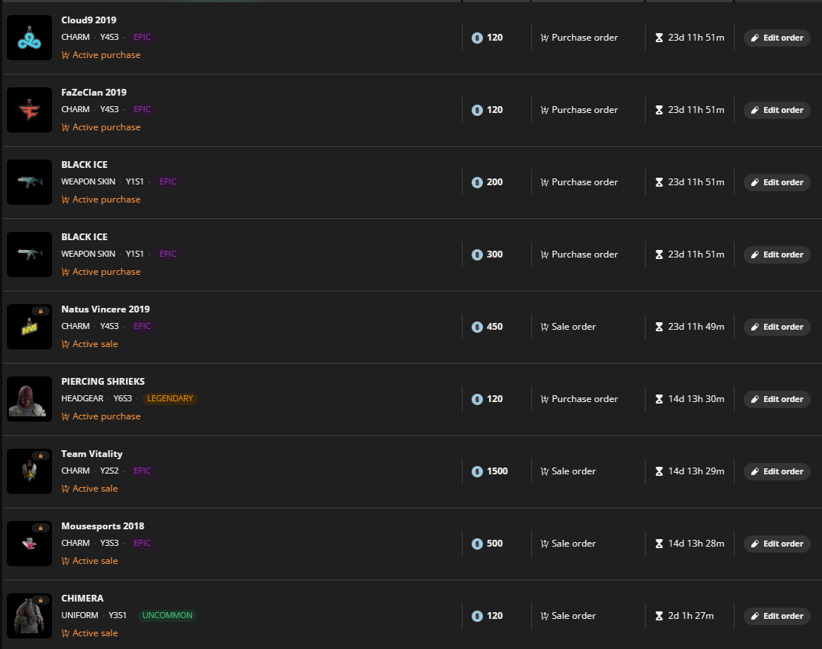Click the Active purchase label under Cloud9 2019
This screenshot has height=649, width=822.
tap(101, 55)
